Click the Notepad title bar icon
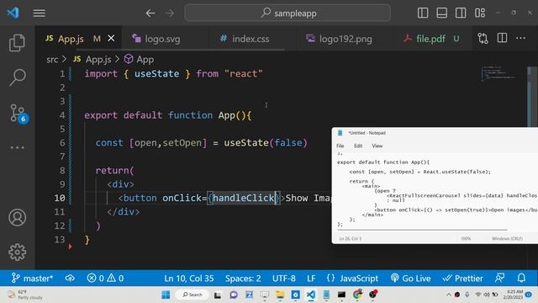Viewport: 538px width, 303px height. pyautogui.click(x=340, y=133)
